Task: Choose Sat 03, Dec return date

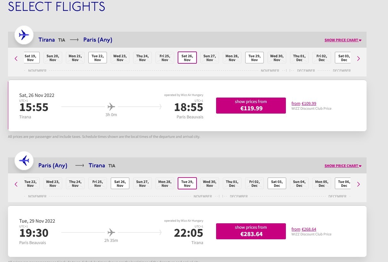Action: (277, 184)
